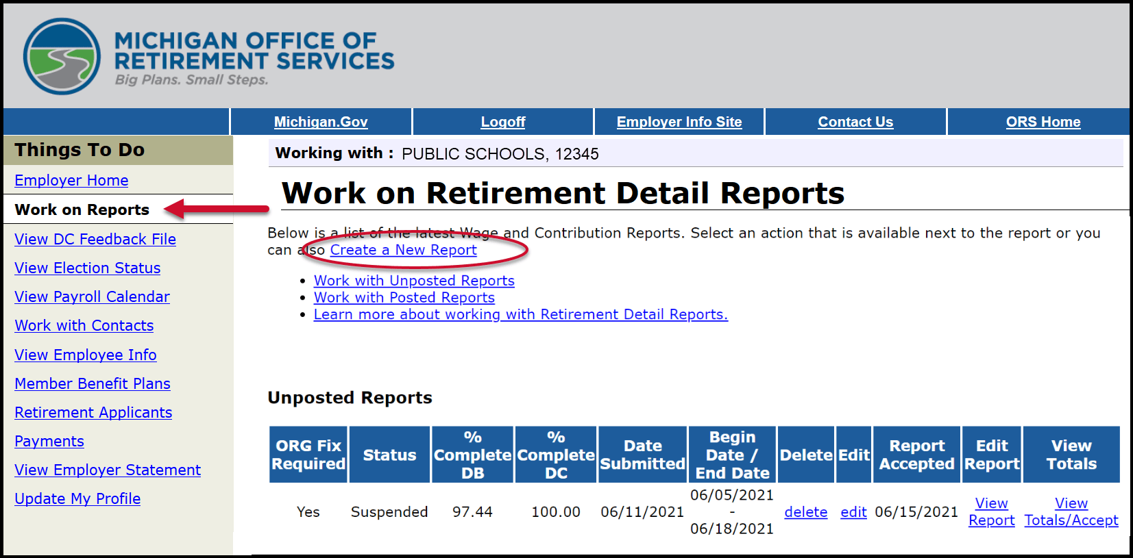Viewport: 1133px width, 558px height.
Task: Open the Michigan.Gov link
Action: point(321,122)
